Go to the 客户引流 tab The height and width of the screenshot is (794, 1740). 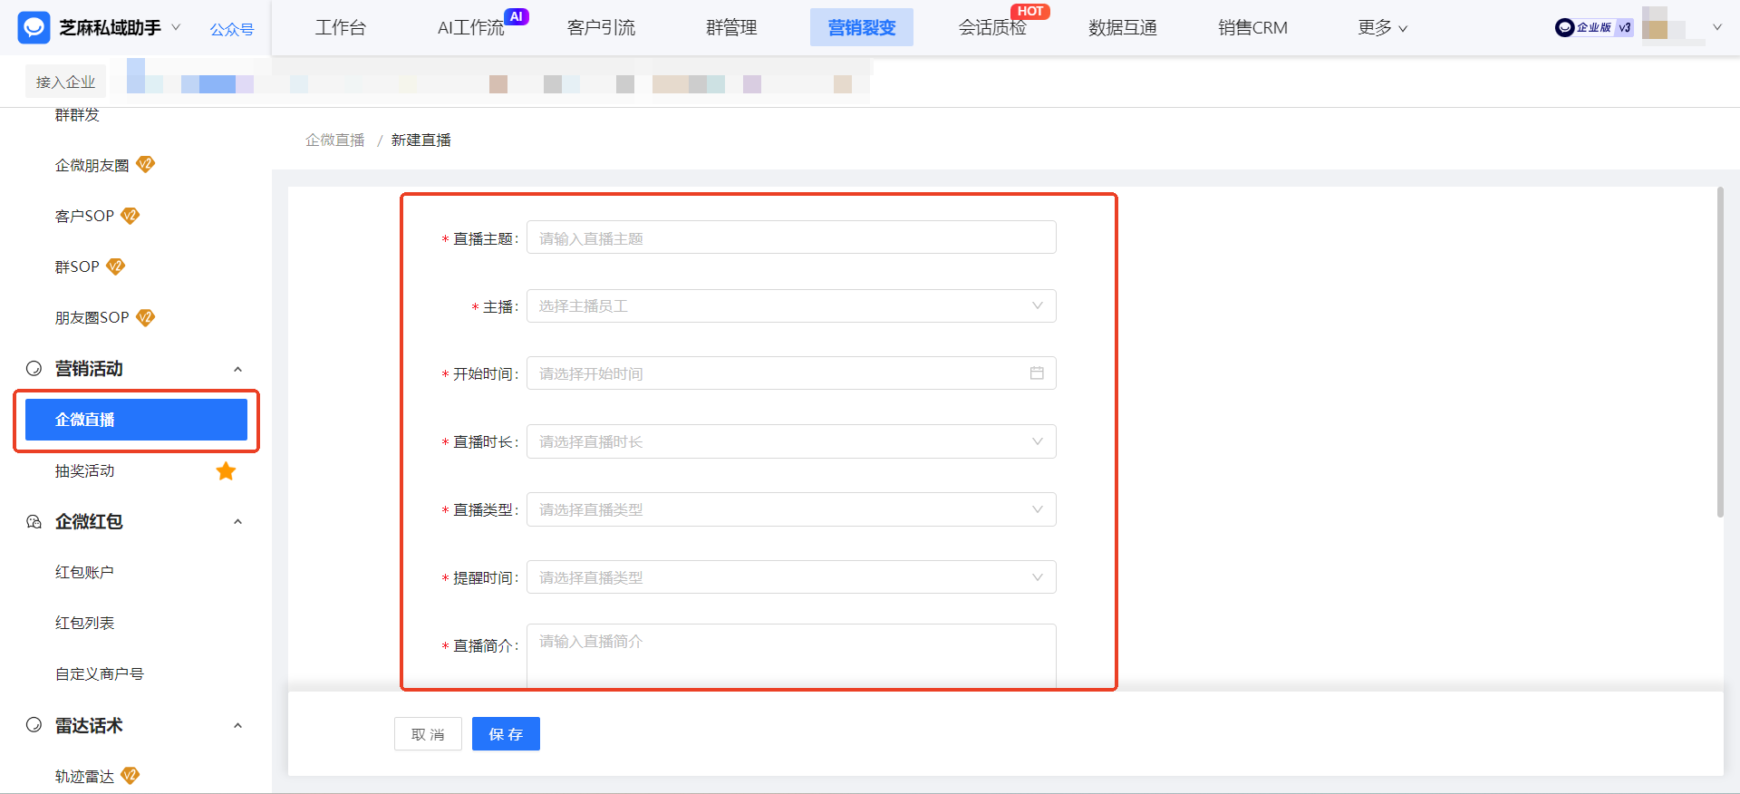601,28
